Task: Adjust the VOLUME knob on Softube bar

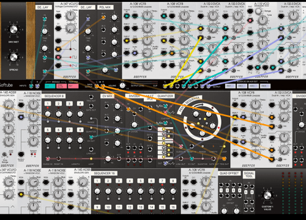Action: 122,86
